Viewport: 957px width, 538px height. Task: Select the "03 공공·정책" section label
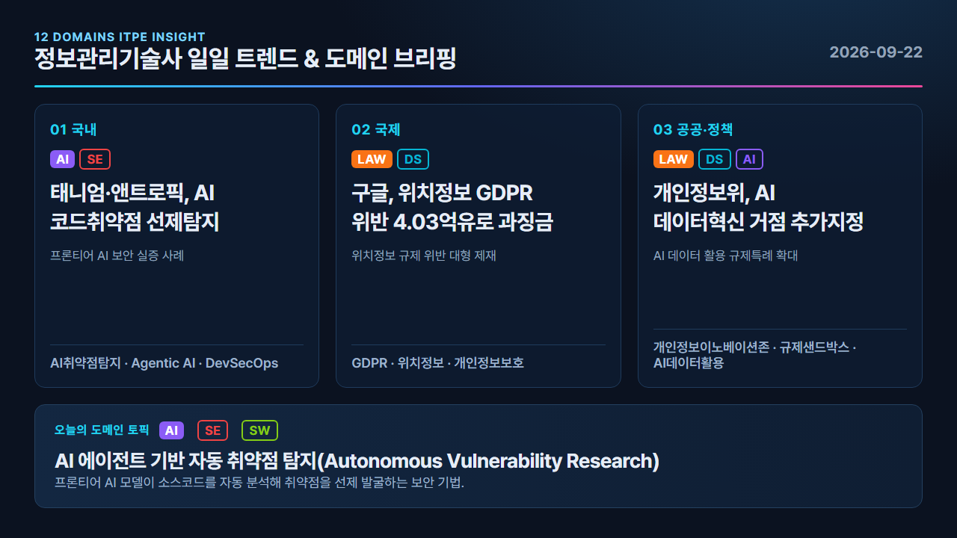[x=693, y=129]
